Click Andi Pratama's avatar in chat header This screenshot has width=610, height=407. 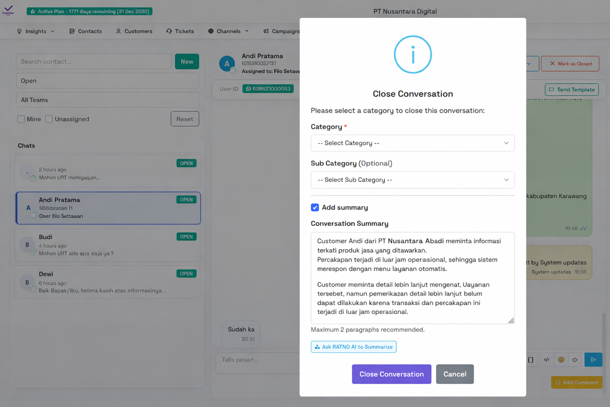coord(227,64)
